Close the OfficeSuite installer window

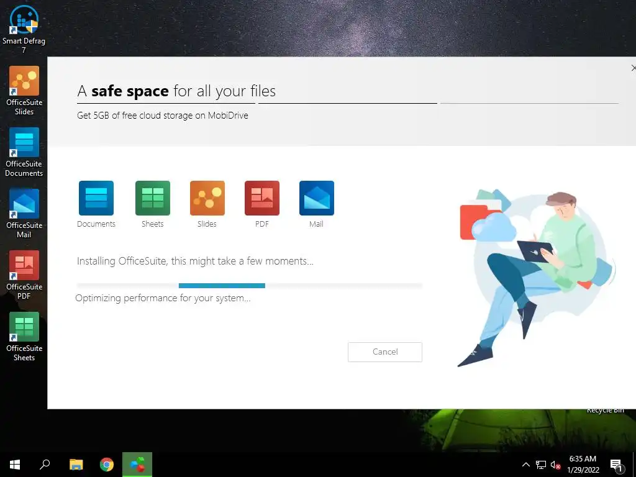pyautogui.click(x=633, y=68)
